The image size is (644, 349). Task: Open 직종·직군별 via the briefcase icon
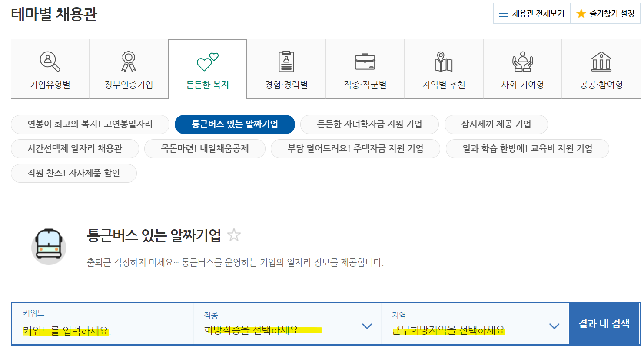tap(365, 61)
